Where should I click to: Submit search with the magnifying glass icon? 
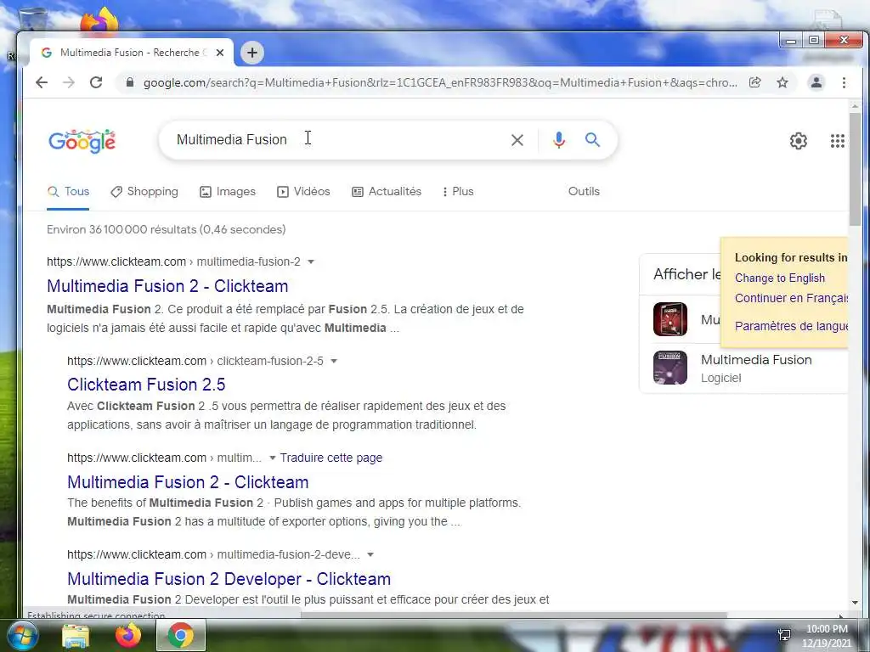592,140
